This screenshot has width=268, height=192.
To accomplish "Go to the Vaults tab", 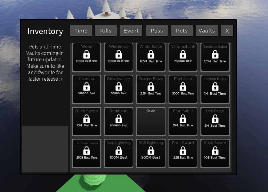I will click(x=207, y=31).
